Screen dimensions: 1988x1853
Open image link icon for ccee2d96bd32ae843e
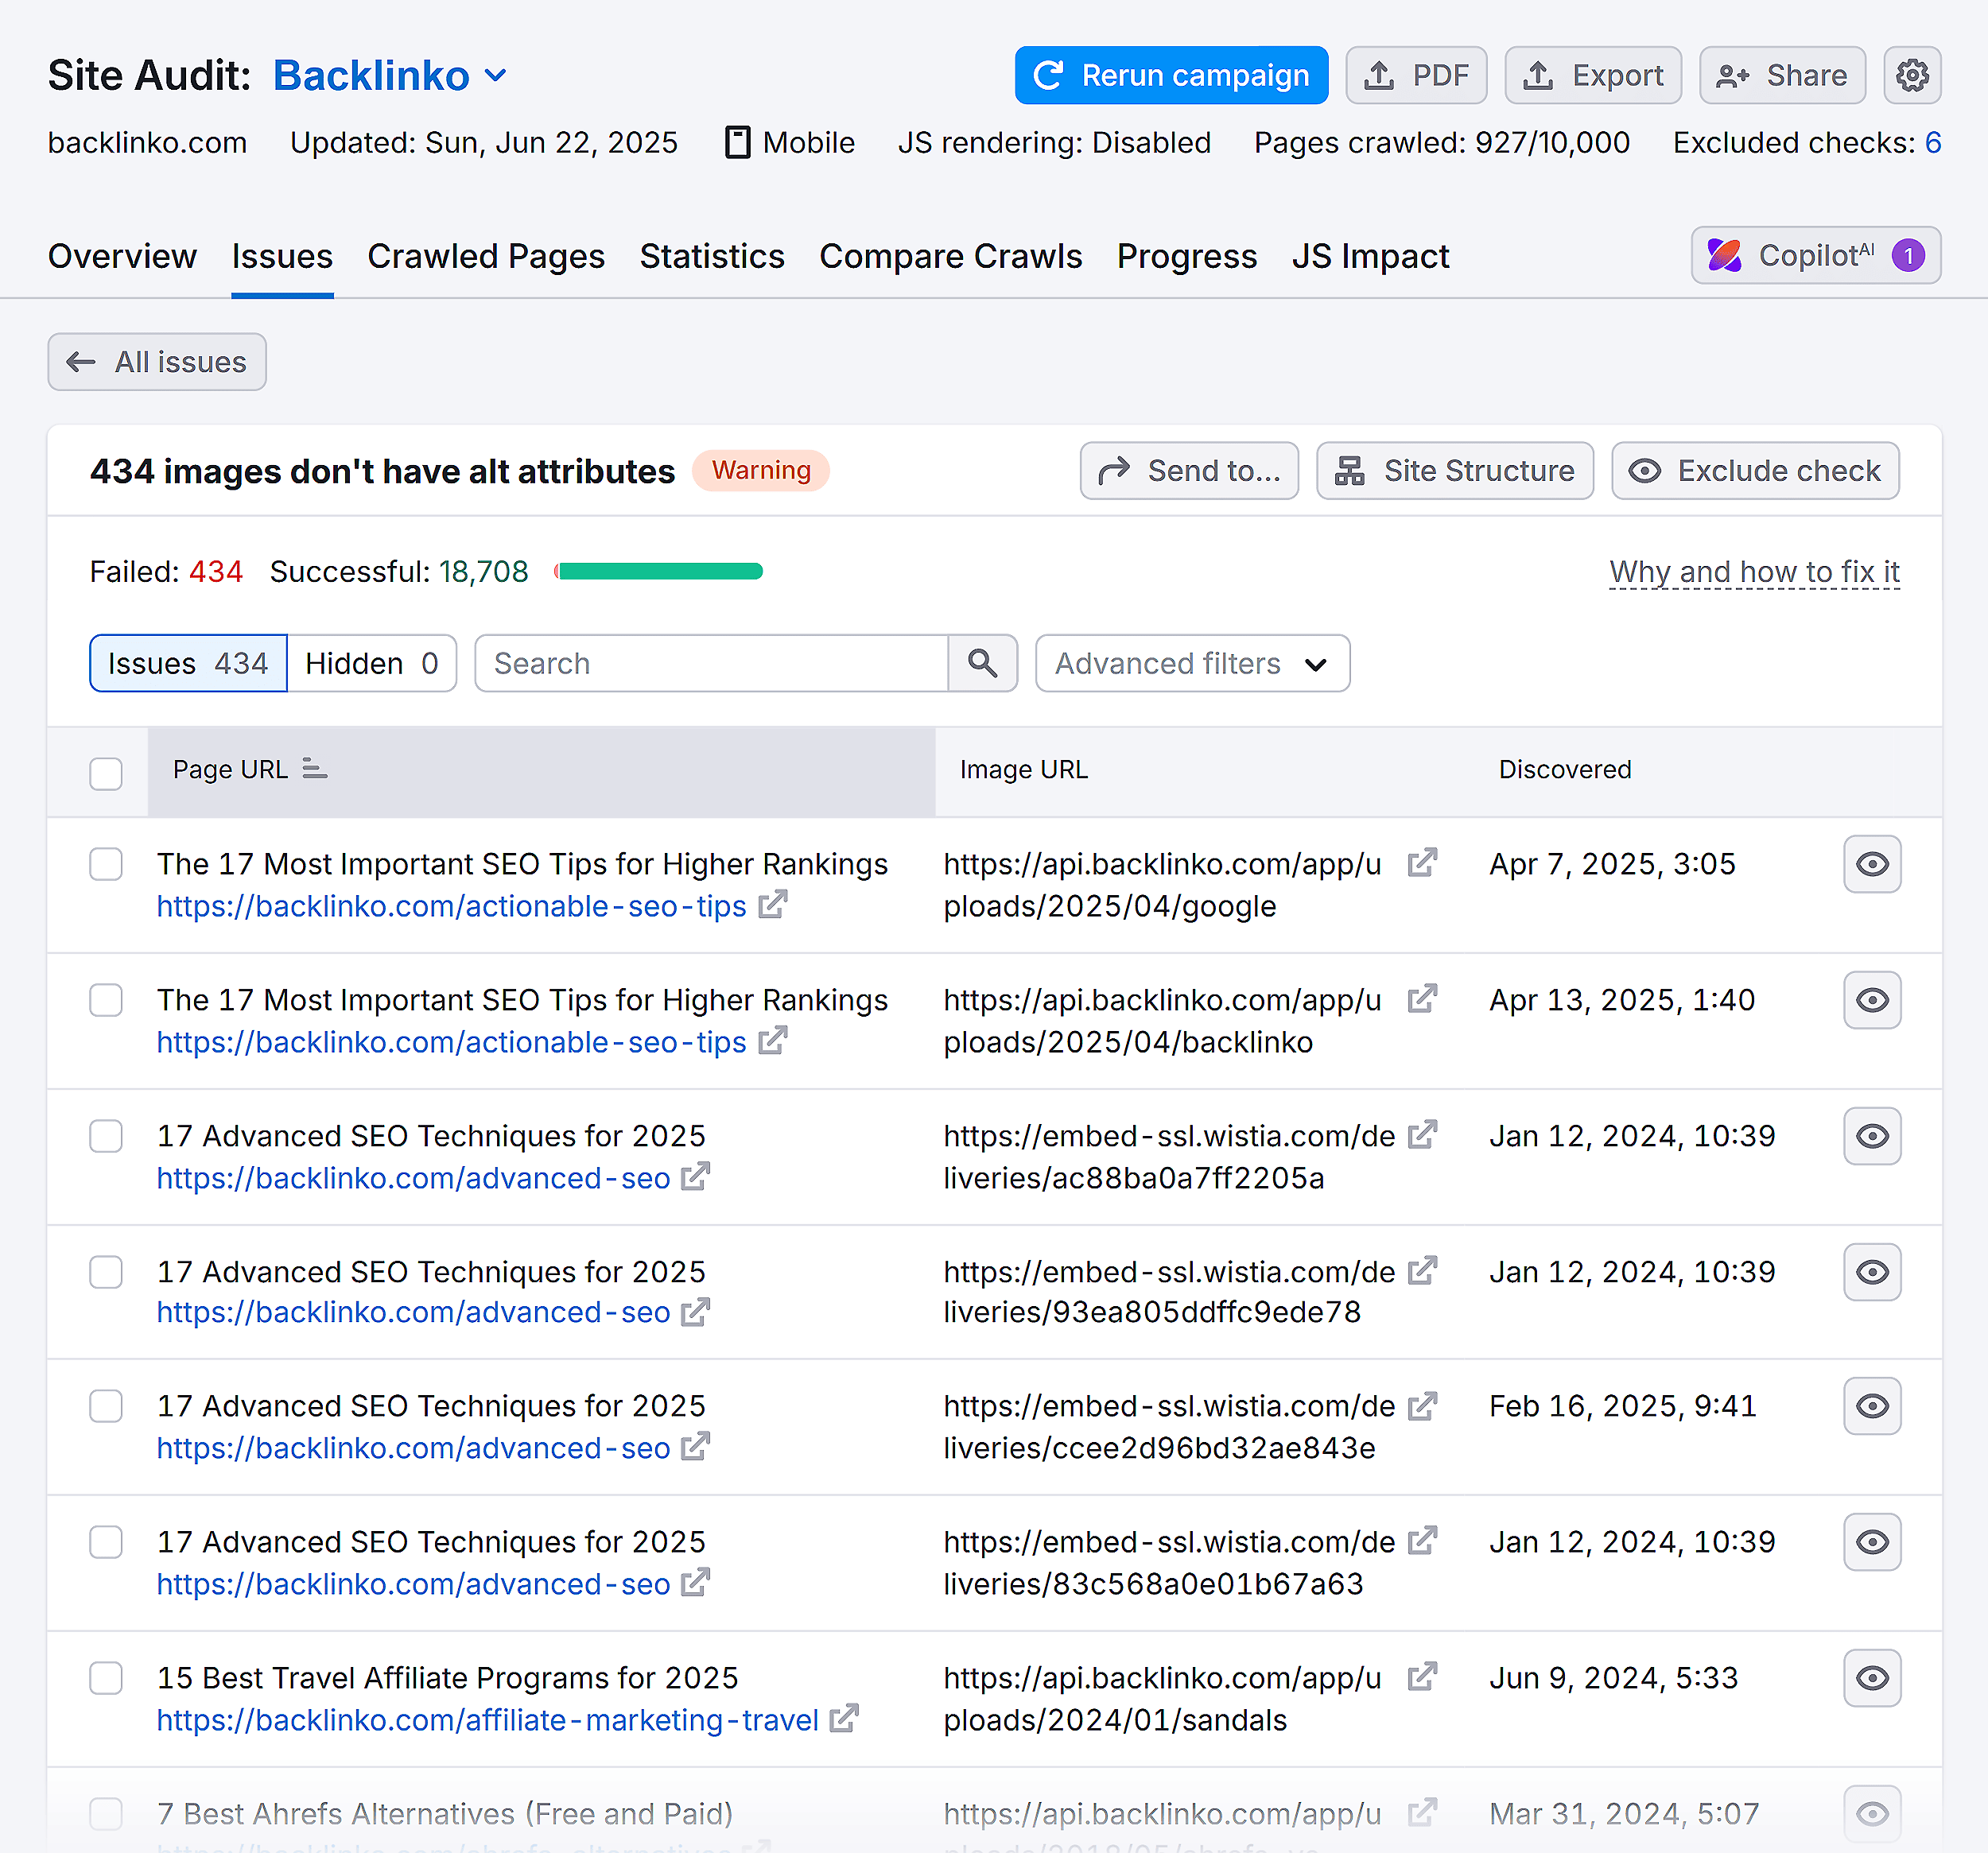[x=1422, y=1407]
